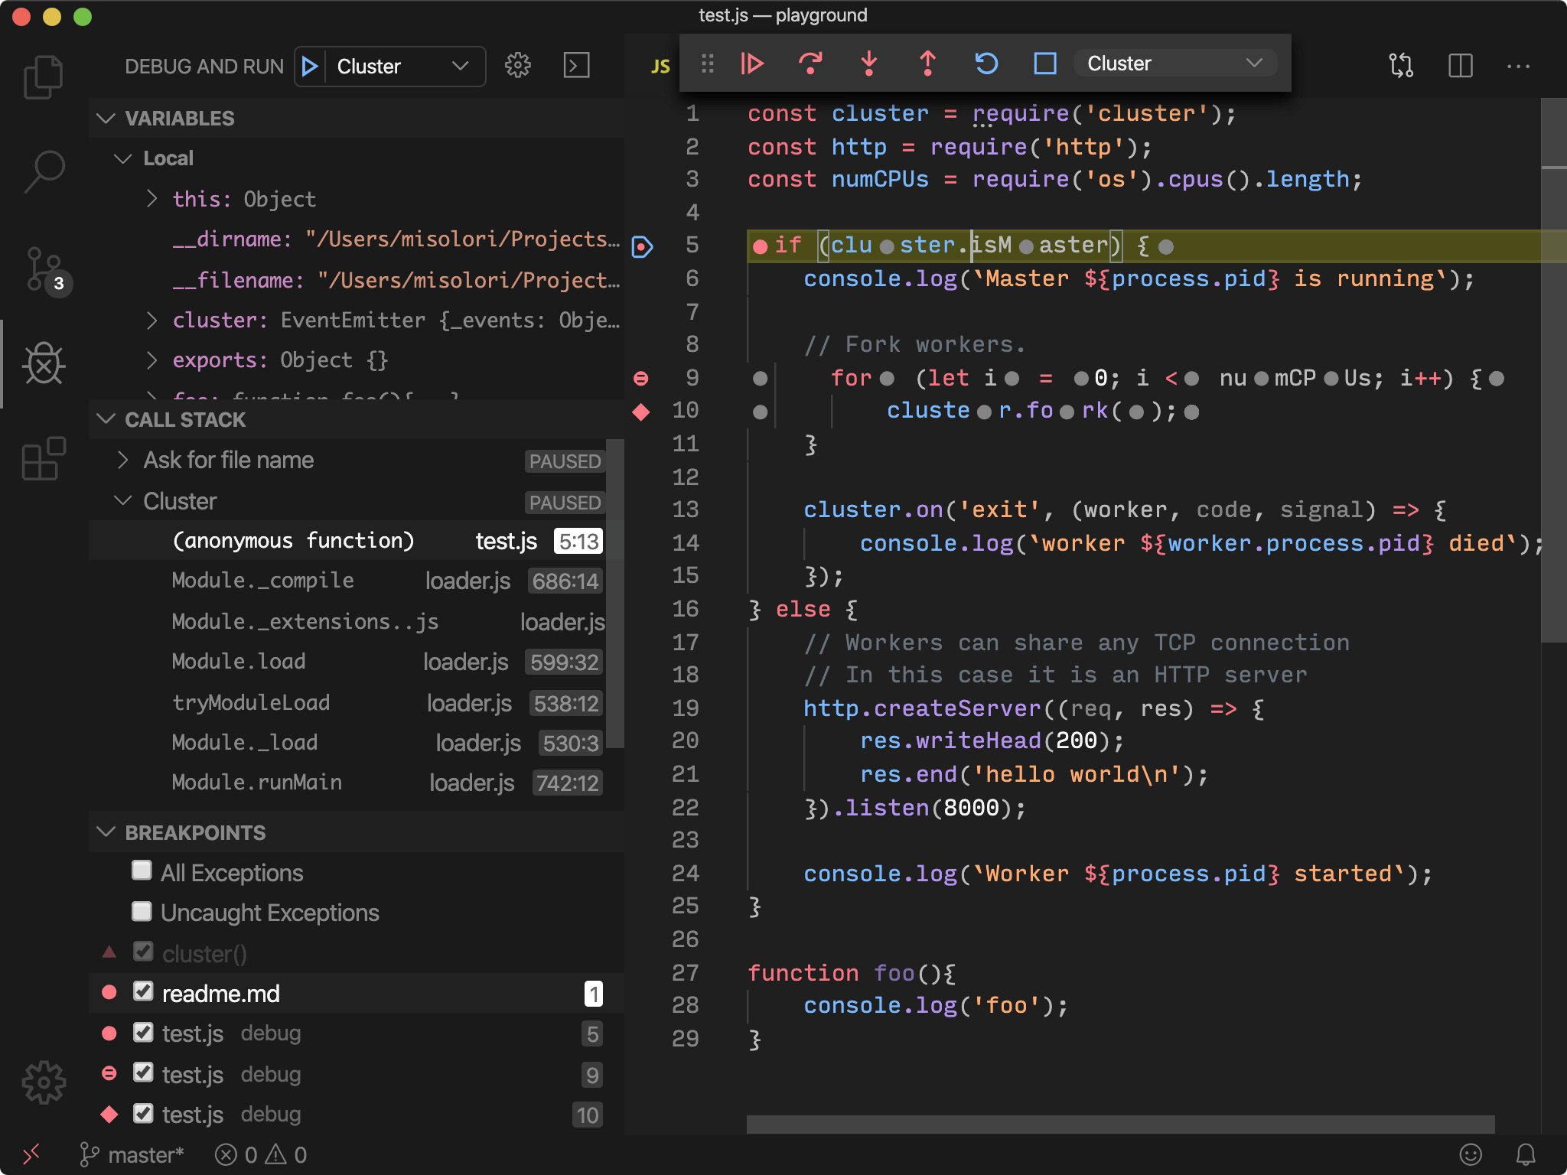Click the Step Into debug icon
Image resolution: width=1567 pixels, height=1175 pixels.
(866, 63)
